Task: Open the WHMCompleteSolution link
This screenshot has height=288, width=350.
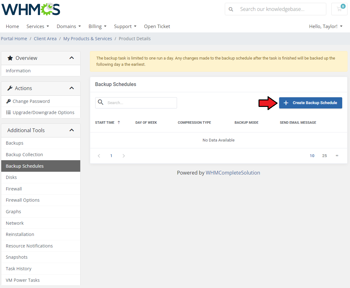Action: [233, 173]
